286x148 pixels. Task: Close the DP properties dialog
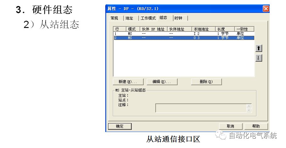pos(266,8)
